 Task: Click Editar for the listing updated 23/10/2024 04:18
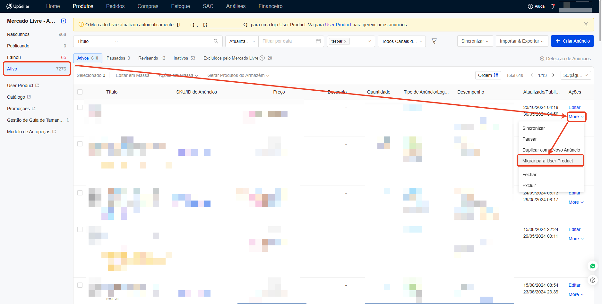coord(574,107)
